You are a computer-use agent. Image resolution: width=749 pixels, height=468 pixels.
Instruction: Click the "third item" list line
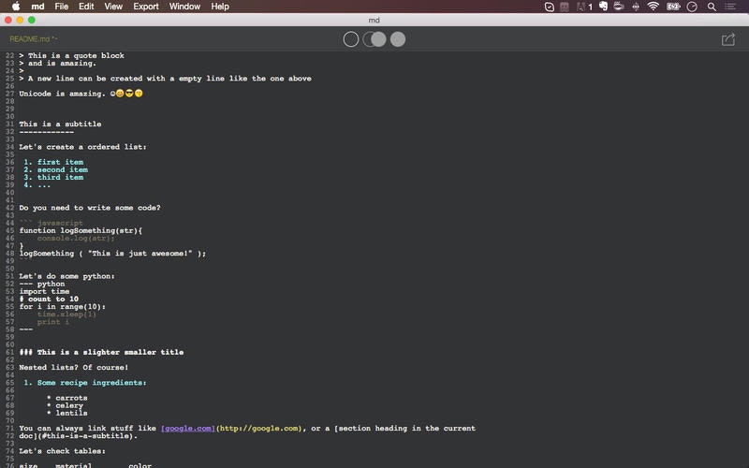tap(53, 177)
